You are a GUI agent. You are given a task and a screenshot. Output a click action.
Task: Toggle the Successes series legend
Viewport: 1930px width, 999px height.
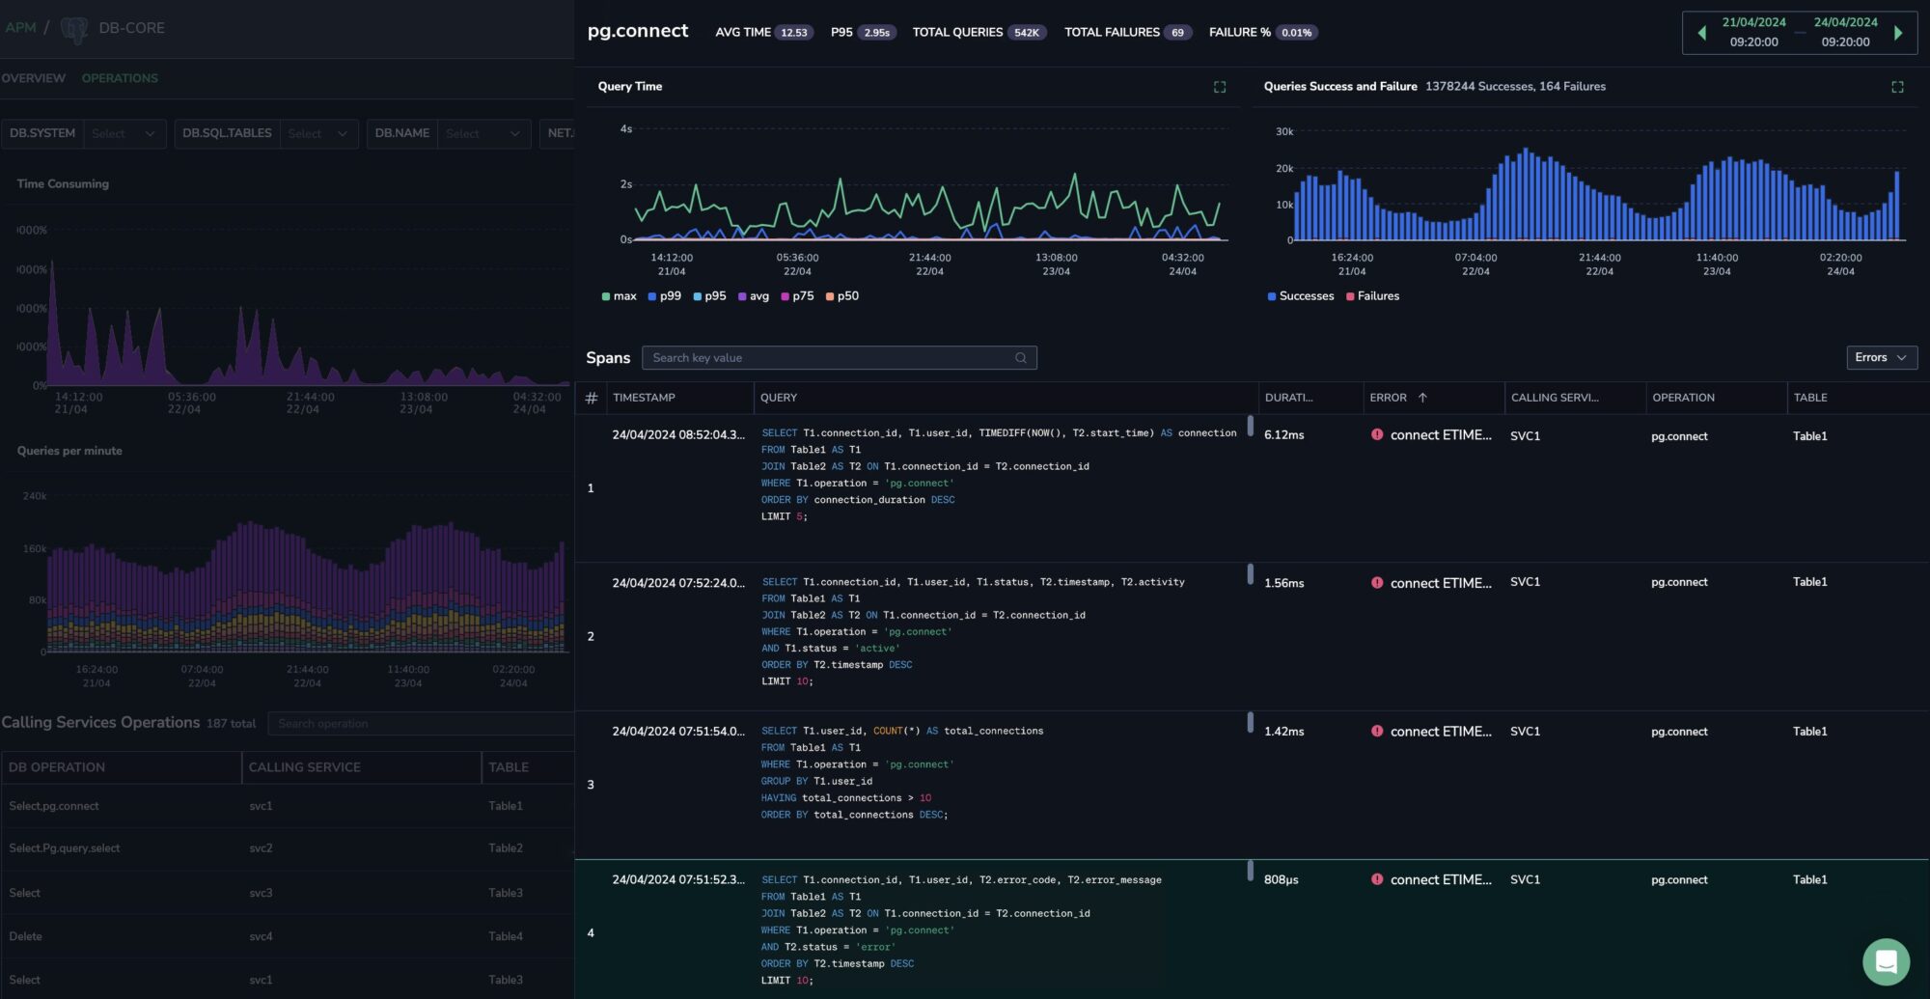tap(1301, 296)
